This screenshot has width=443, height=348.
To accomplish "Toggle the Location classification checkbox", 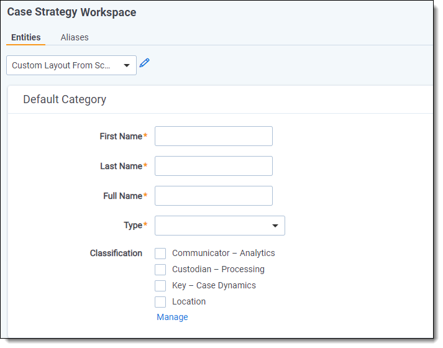I will [x=160, y=302].
